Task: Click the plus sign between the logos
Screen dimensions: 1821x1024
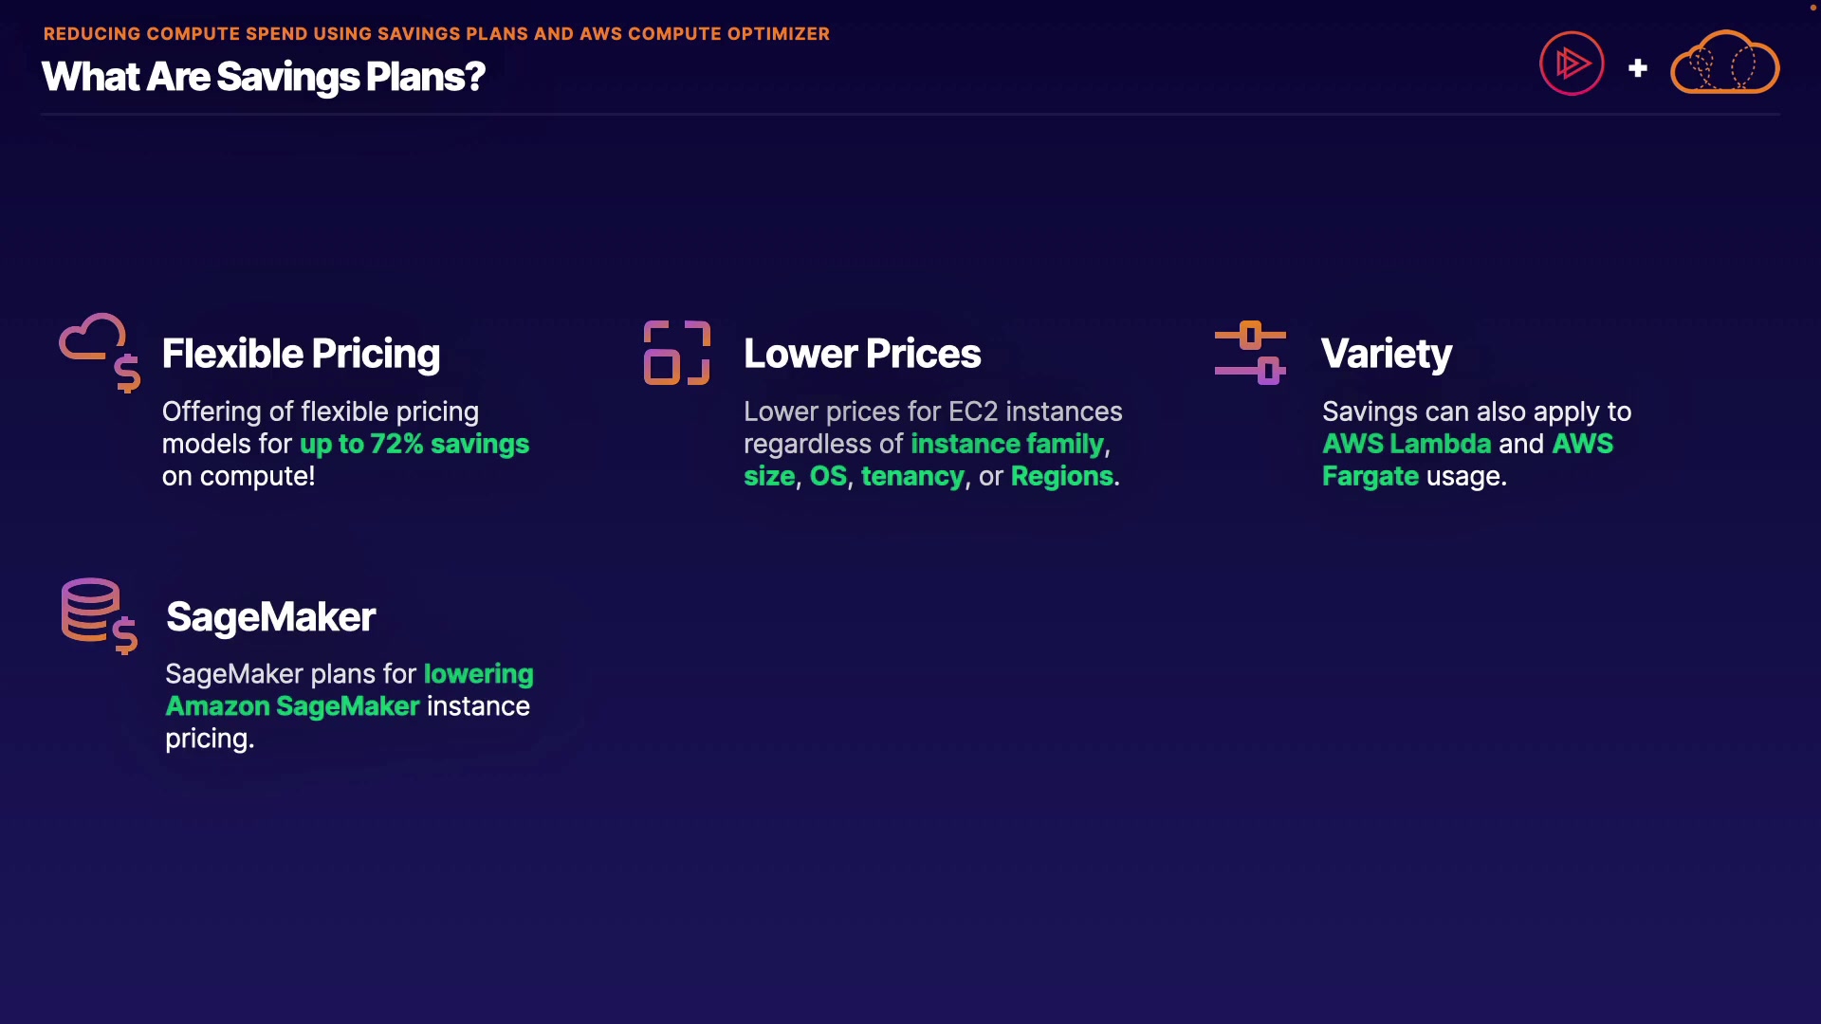Action: click(1638, 68)
